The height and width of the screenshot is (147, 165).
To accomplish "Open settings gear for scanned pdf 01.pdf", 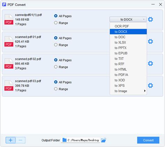I will tap(150, 42).
